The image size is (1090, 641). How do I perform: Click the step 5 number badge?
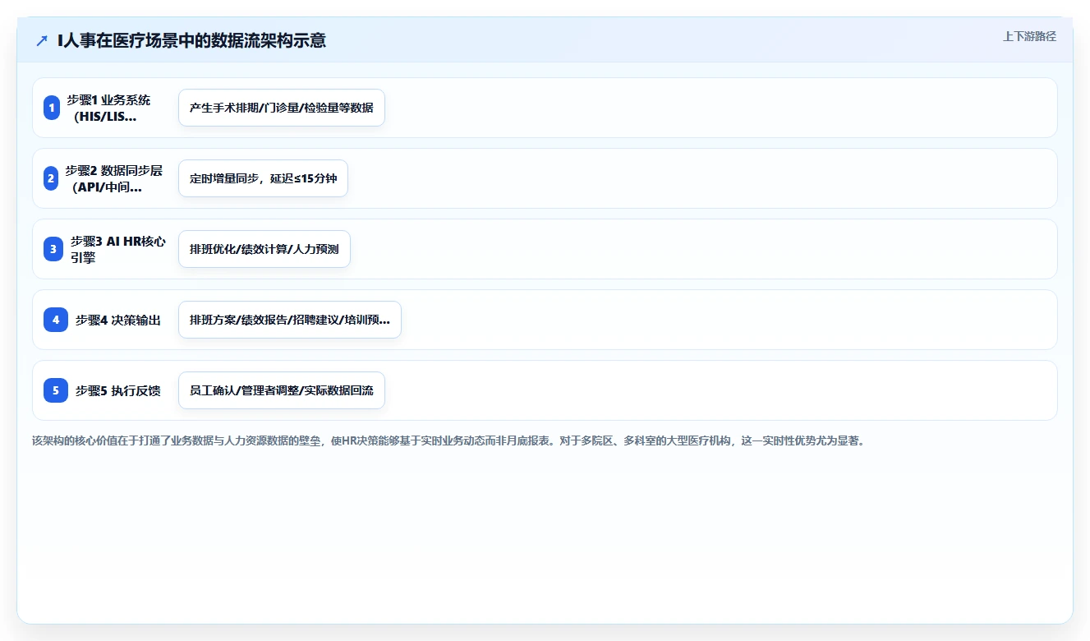56,390
